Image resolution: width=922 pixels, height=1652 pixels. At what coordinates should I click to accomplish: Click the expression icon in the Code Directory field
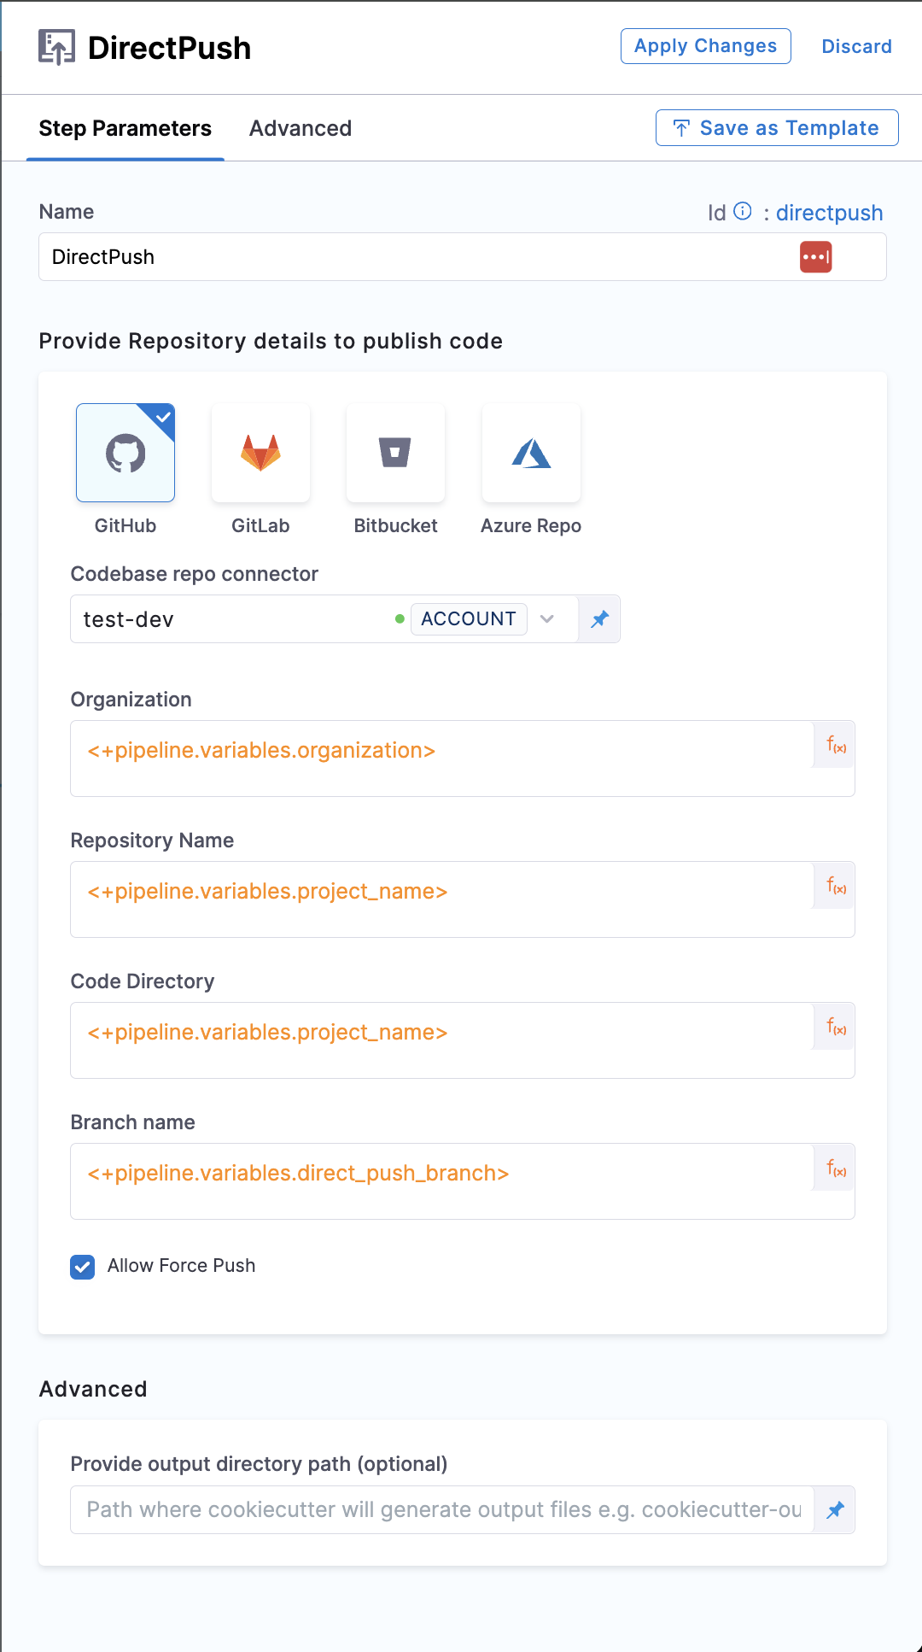(836, 1027)
